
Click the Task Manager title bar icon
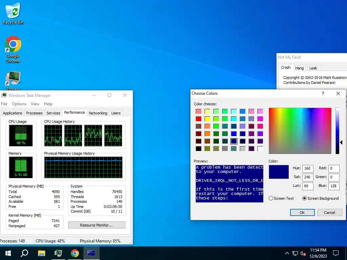point(4,95)
